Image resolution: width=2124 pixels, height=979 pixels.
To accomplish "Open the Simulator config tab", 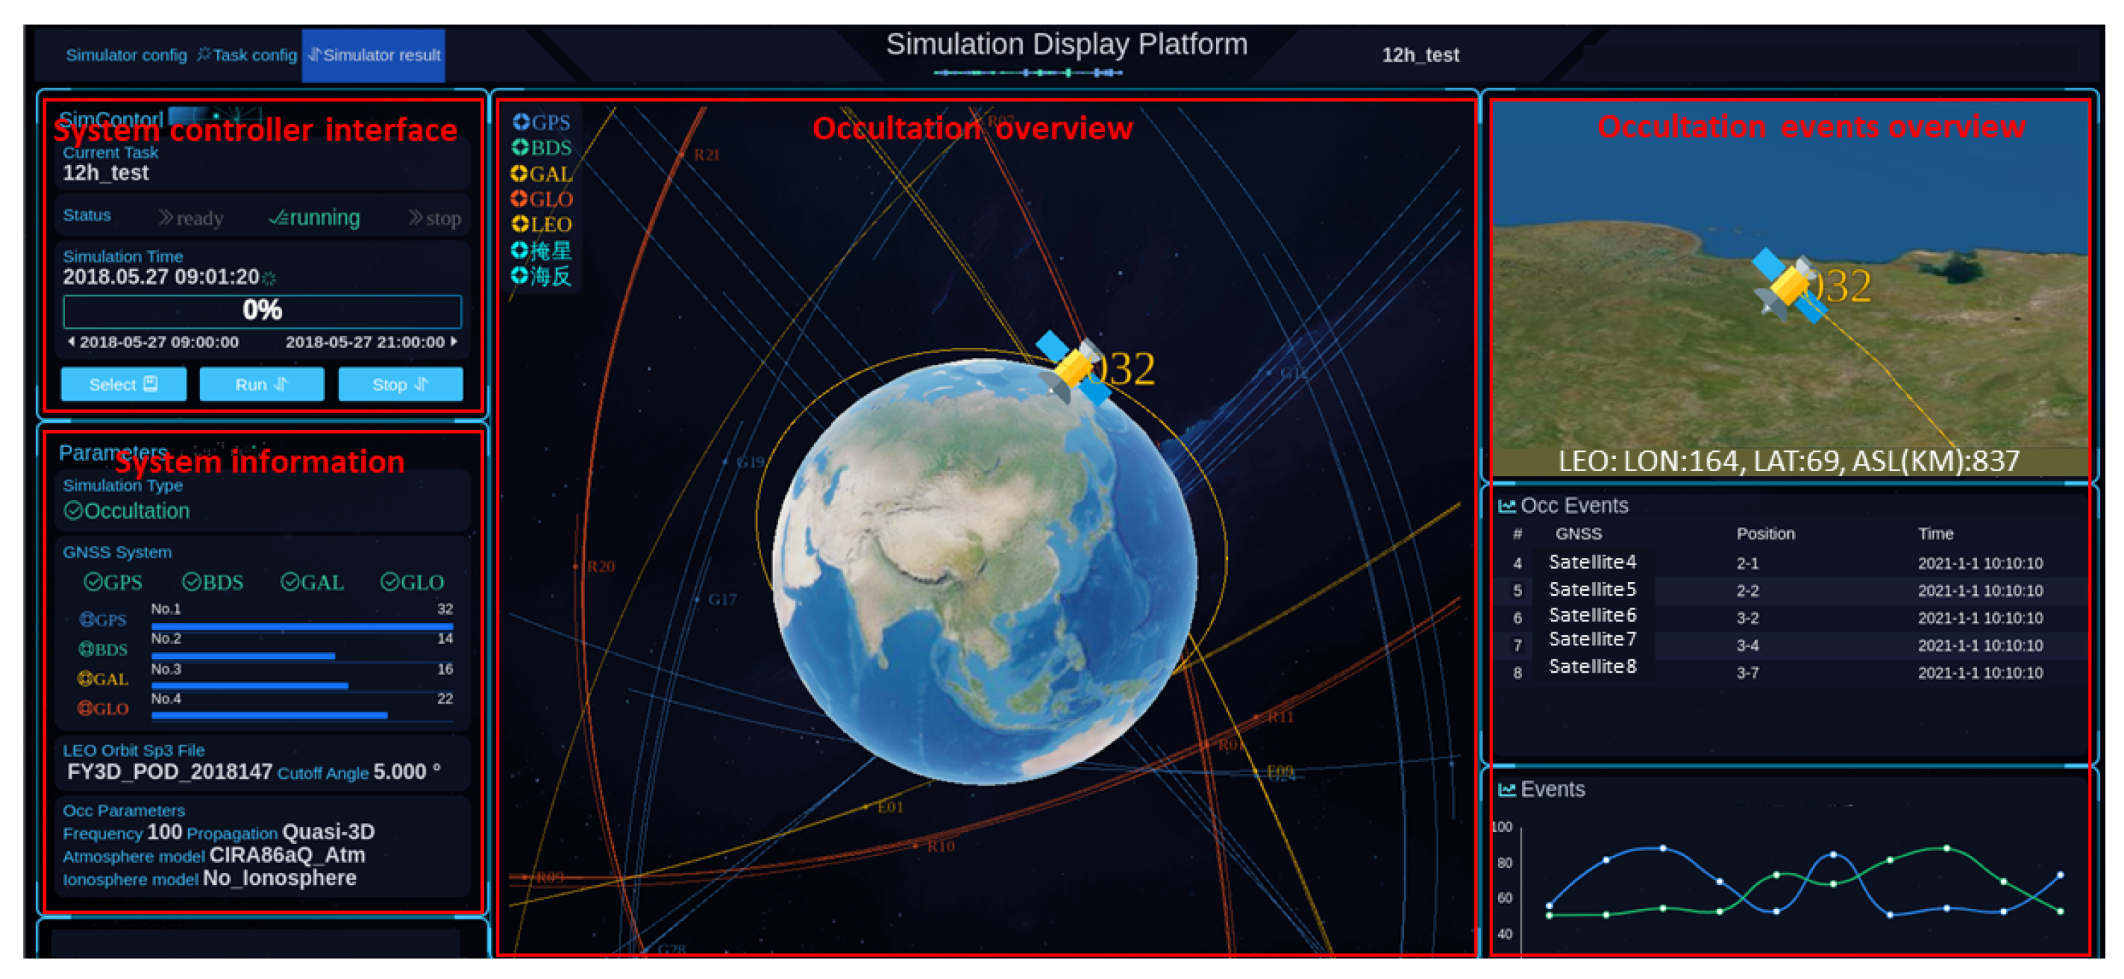I will tap(125, 56).
